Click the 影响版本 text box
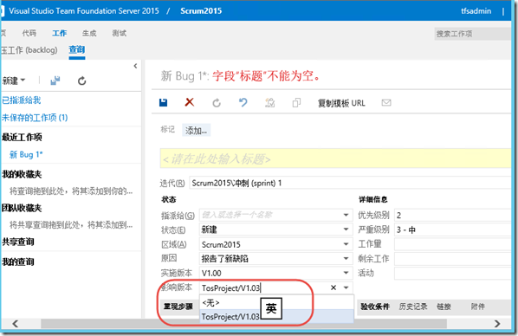 pyautogui.click(x=264, y=288)
